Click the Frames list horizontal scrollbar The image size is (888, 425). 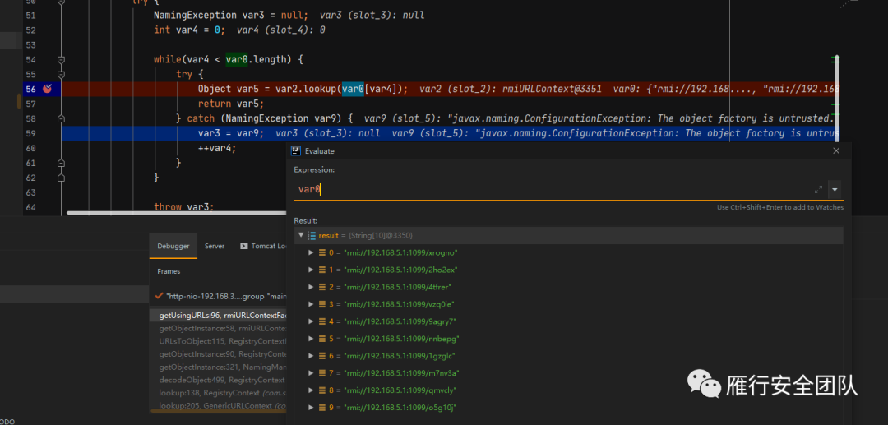coord(218,411)
